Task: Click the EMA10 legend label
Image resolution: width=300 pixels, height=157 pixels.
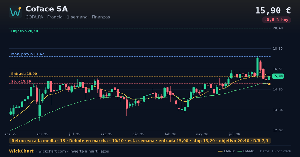Action: 229,151
